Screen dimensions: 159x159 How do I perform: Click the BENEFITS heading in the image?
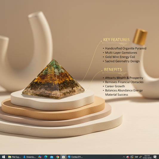(113, 70)
